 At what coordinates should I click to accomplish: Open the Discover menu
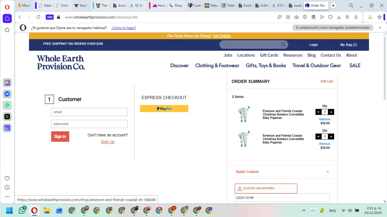click(x=179, y=66)
